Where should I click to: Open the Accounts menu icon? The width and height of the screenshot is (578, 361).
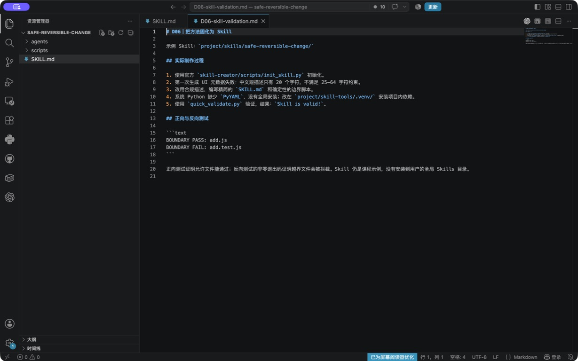tap(9, 324)
